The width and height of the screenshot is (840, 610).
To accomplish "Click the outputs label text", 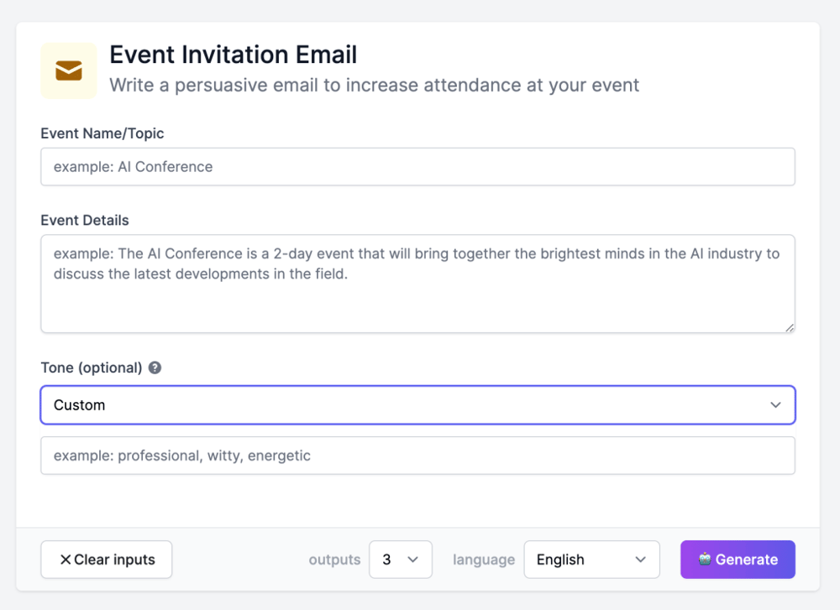I will 334,560.
